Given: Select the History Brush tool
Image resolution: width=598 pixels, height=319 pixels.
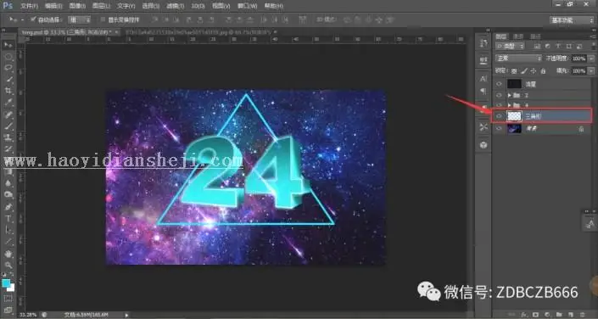Looking at the screenshot, I should click(8, 148).
